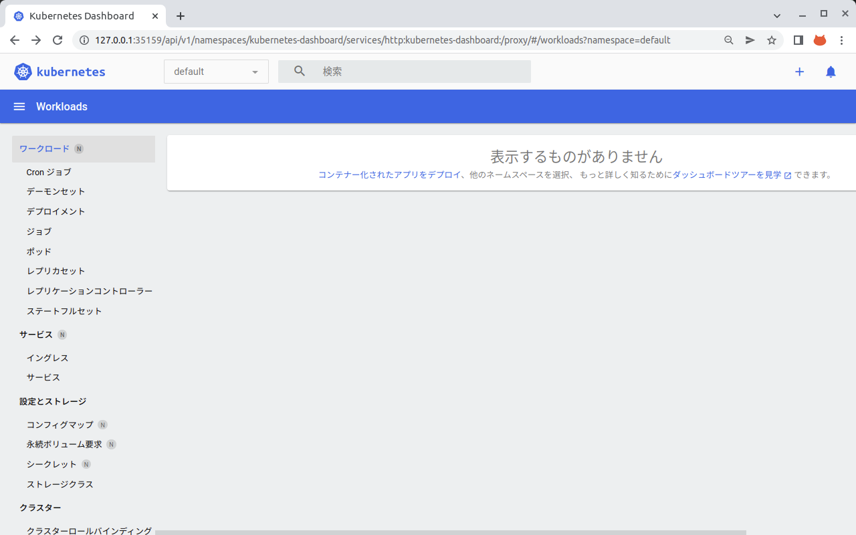The image size is (856, 535).
Task: Open the notifications bell
Action: [x=831, y=72]
